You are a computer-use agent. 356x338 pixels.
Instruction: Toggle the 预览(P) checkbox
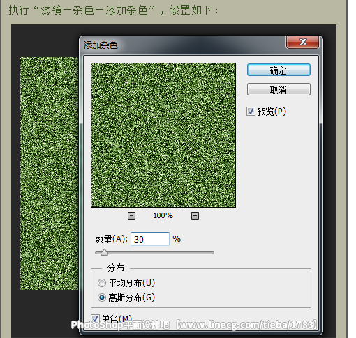tap(251, 112)
